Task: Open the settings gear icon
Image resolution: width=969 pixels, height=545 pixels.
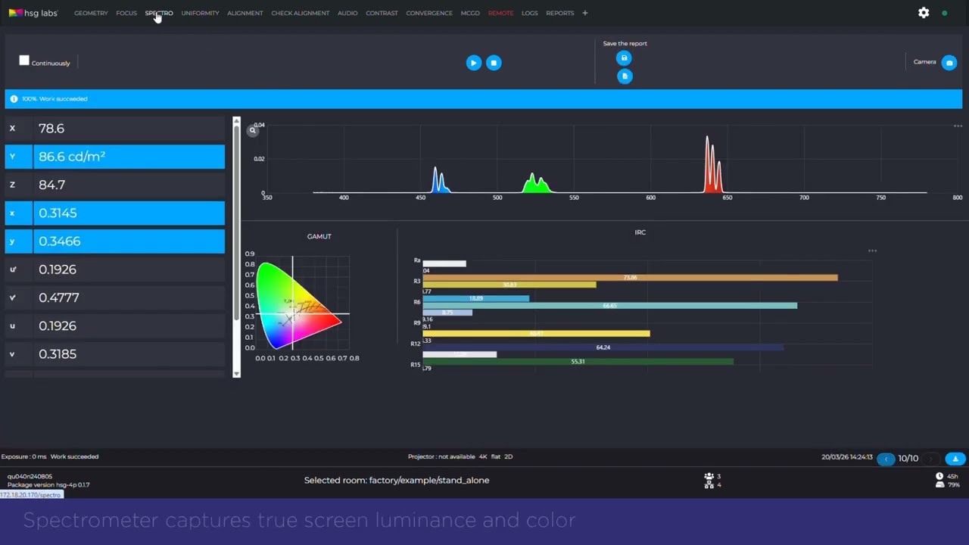Action: (924, 13)
